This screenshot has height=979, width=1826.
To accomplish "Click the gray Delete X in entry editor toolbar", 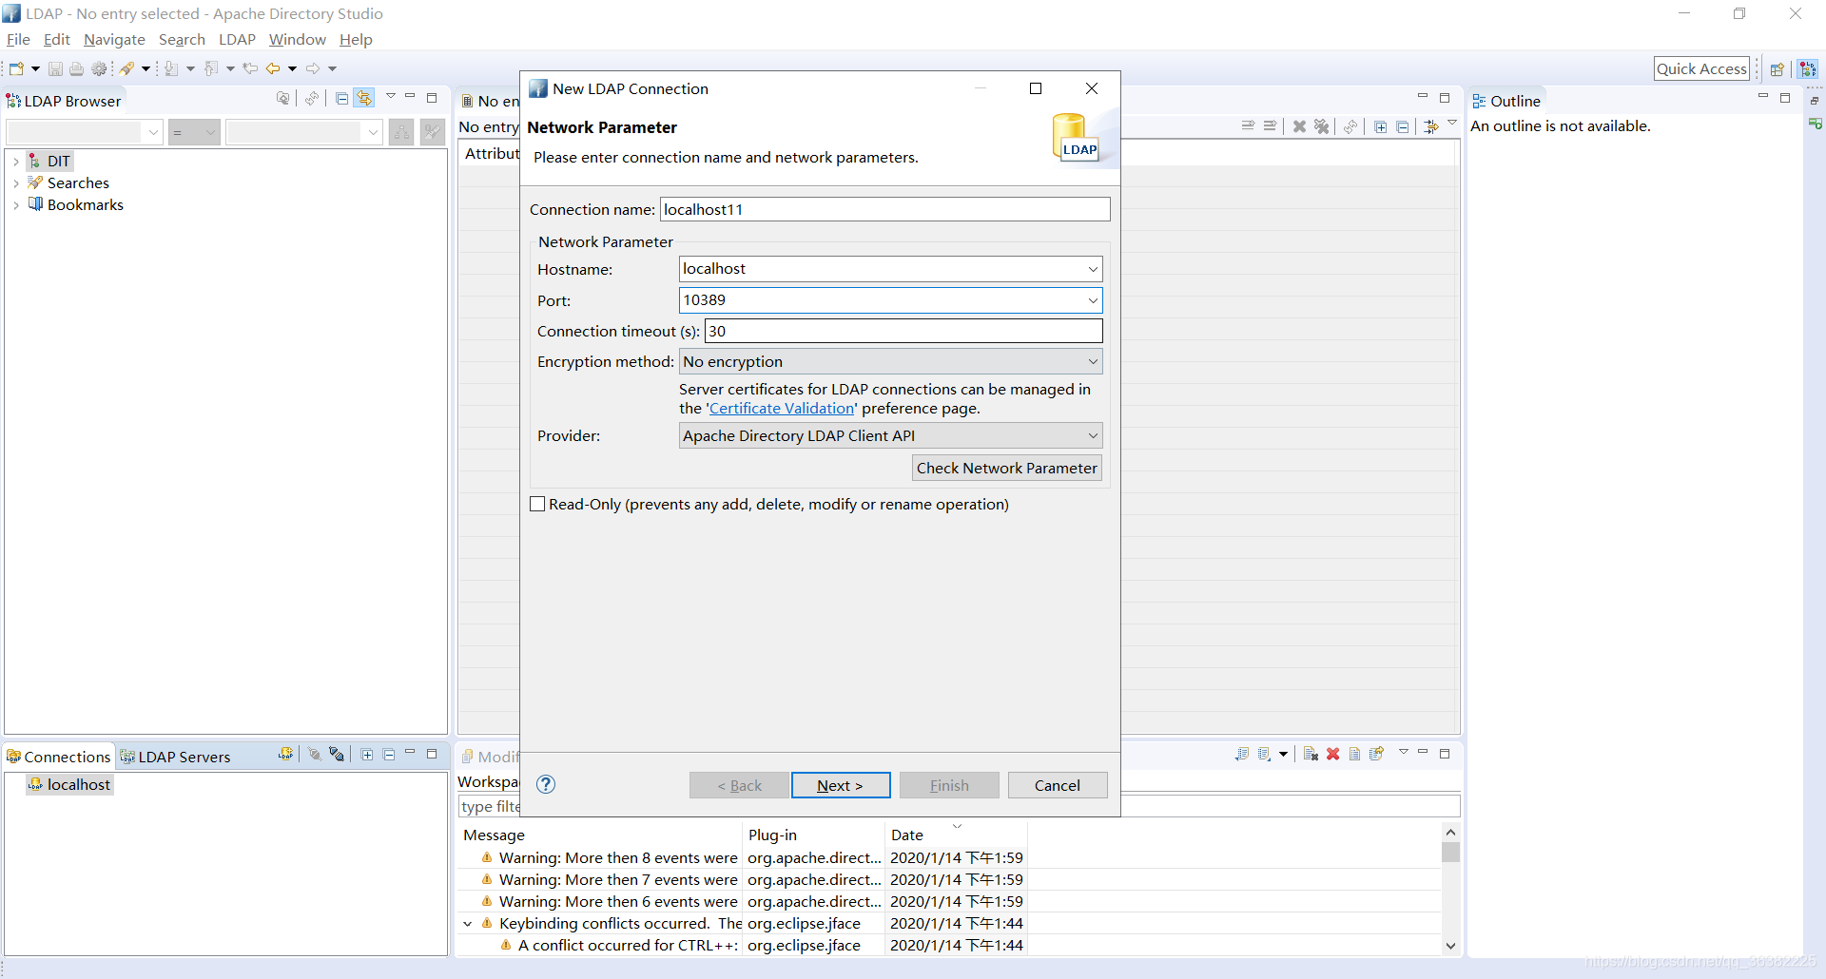I will point(1299,126).
